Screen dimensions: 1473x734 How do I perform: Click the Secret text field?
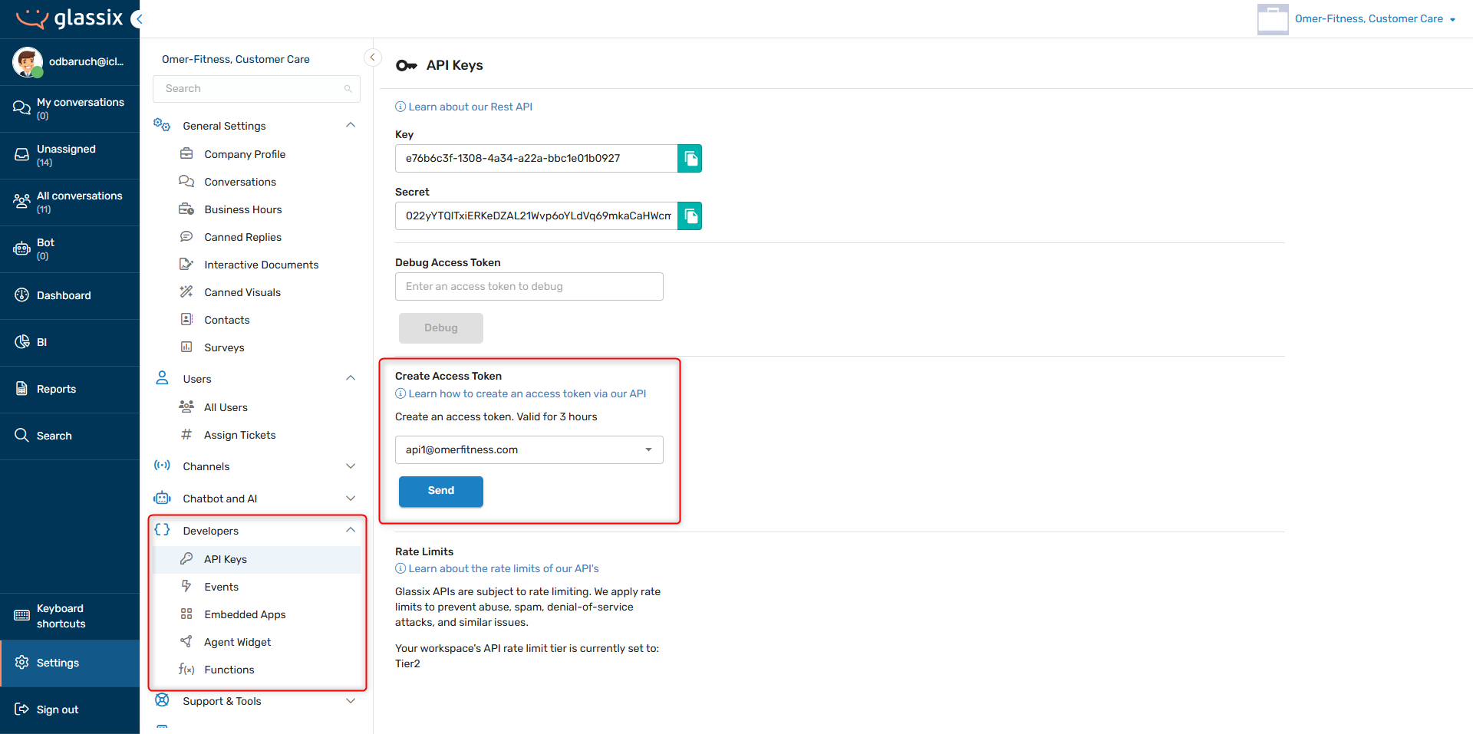[536, 216]
